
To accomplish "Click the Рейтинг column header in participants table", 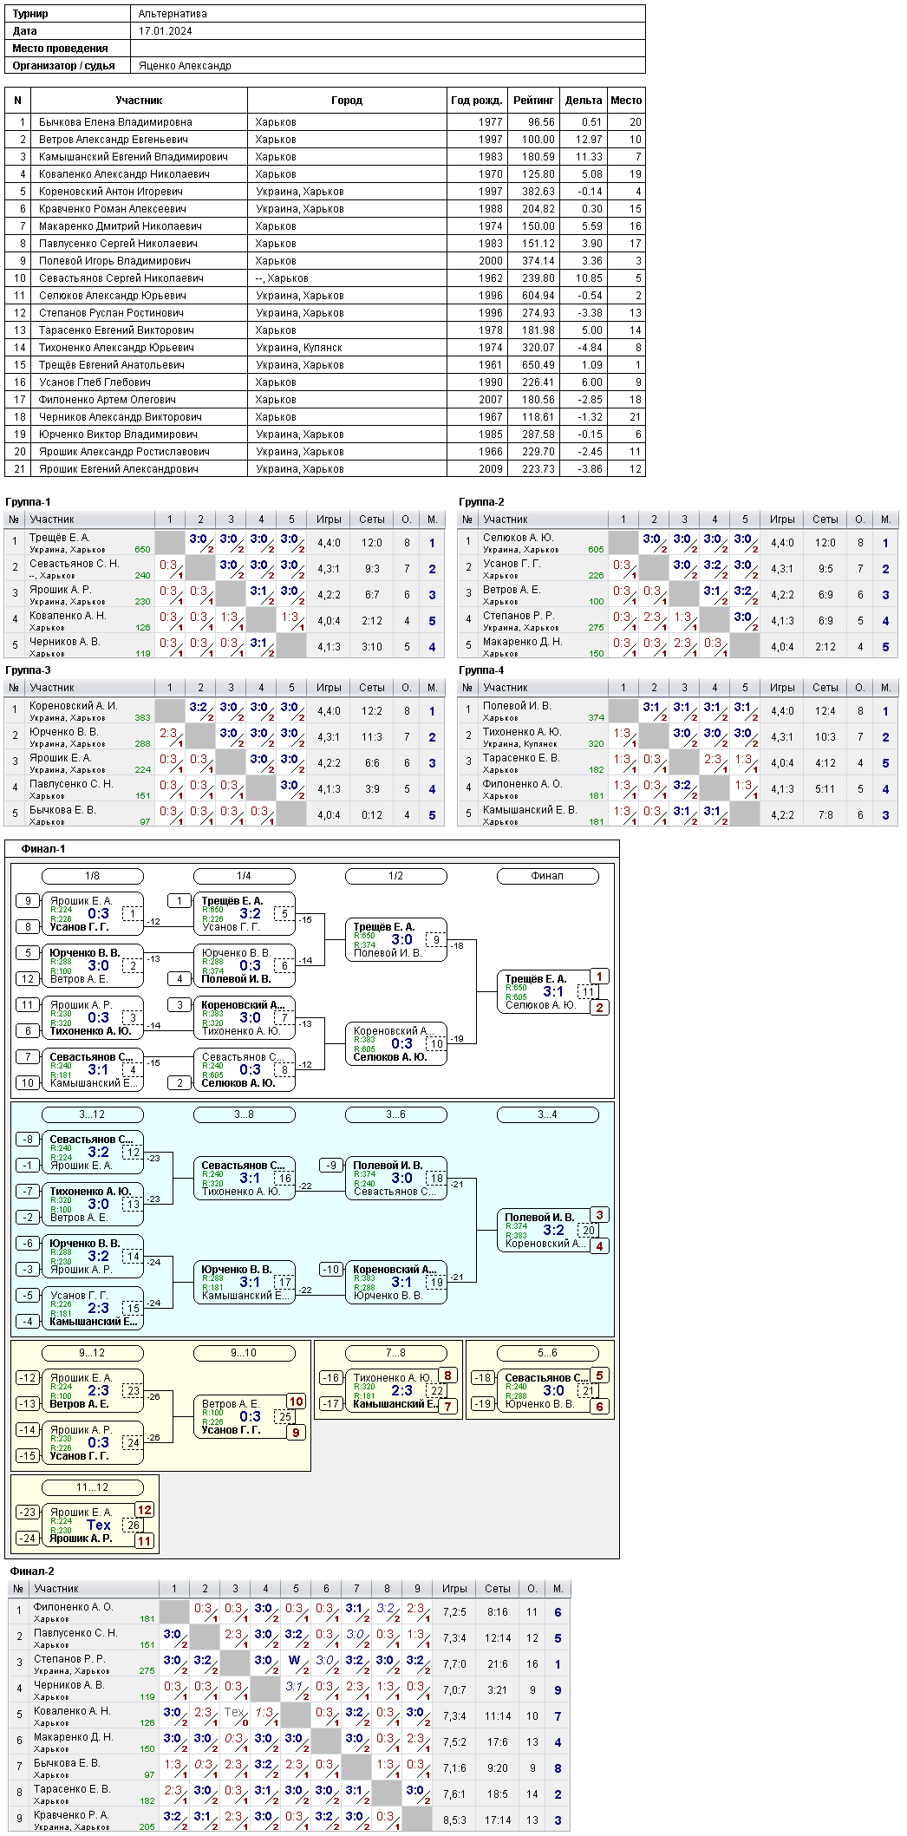I will pyautogui.click(x=533, y=101).
